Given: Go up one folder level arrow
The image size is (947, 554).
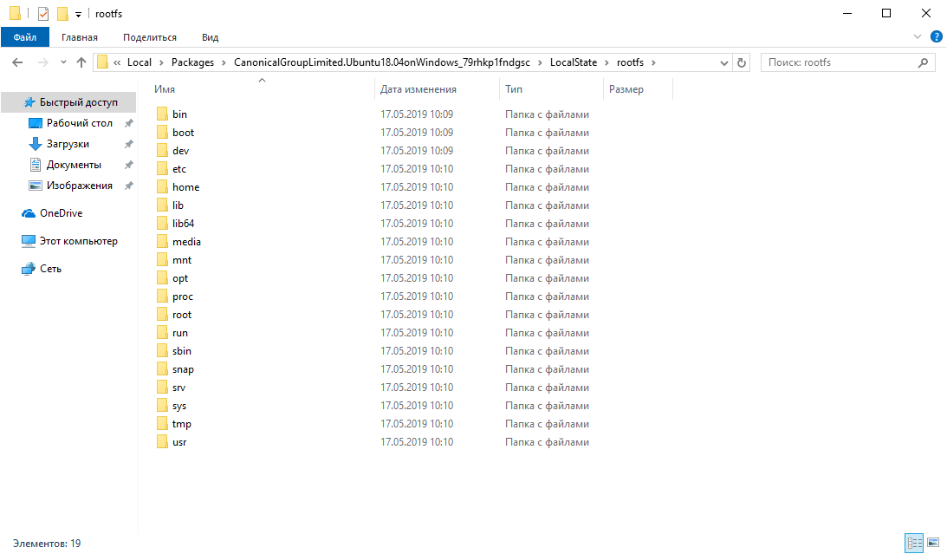Looking at the screenshot, I should [81, 62].
